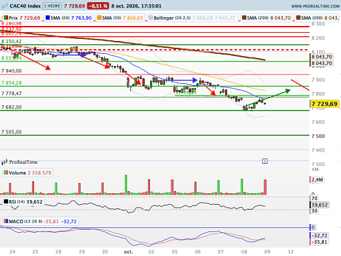Viewport: 341px width, 256px height.
Task: Select the SMA (200) 8 043,70 legend
Action: click(267, 18)
